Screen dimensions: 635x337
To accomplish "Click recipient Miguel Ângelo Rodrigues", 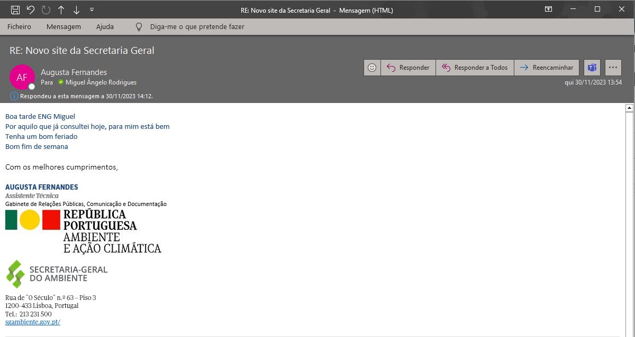I will tap(101, 82).
